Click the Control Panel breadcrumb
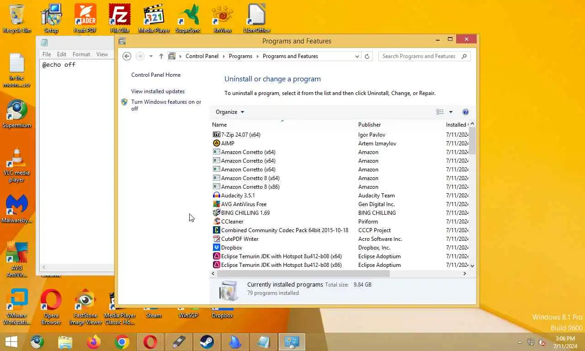Image resolution: width=585 pixels, height=351 pixels. 202,56
